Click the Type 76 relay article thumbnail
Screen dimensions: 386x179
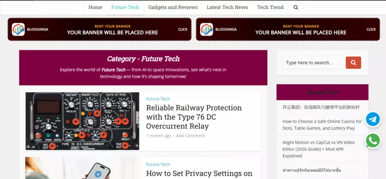click(82, 121)
